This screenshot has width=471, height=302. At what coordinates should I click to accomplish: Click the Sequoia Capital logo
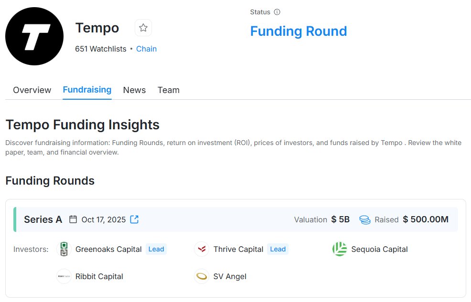[x=340, y=249]
